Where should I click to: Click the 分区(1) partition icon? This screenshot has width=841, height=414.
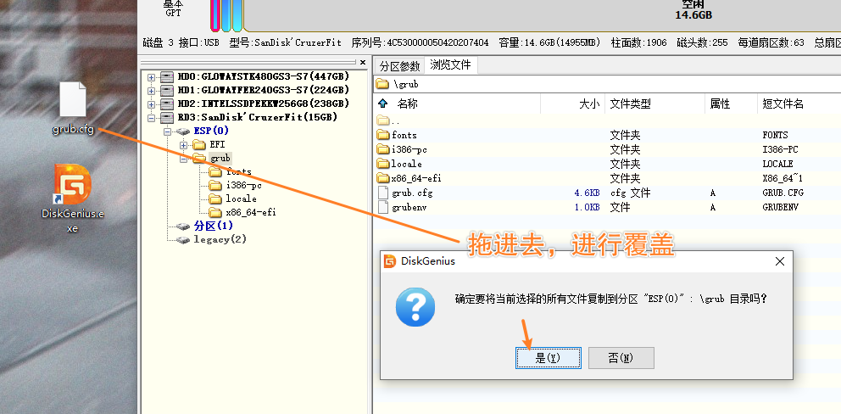pyautogui.click(x=183, y=226)
